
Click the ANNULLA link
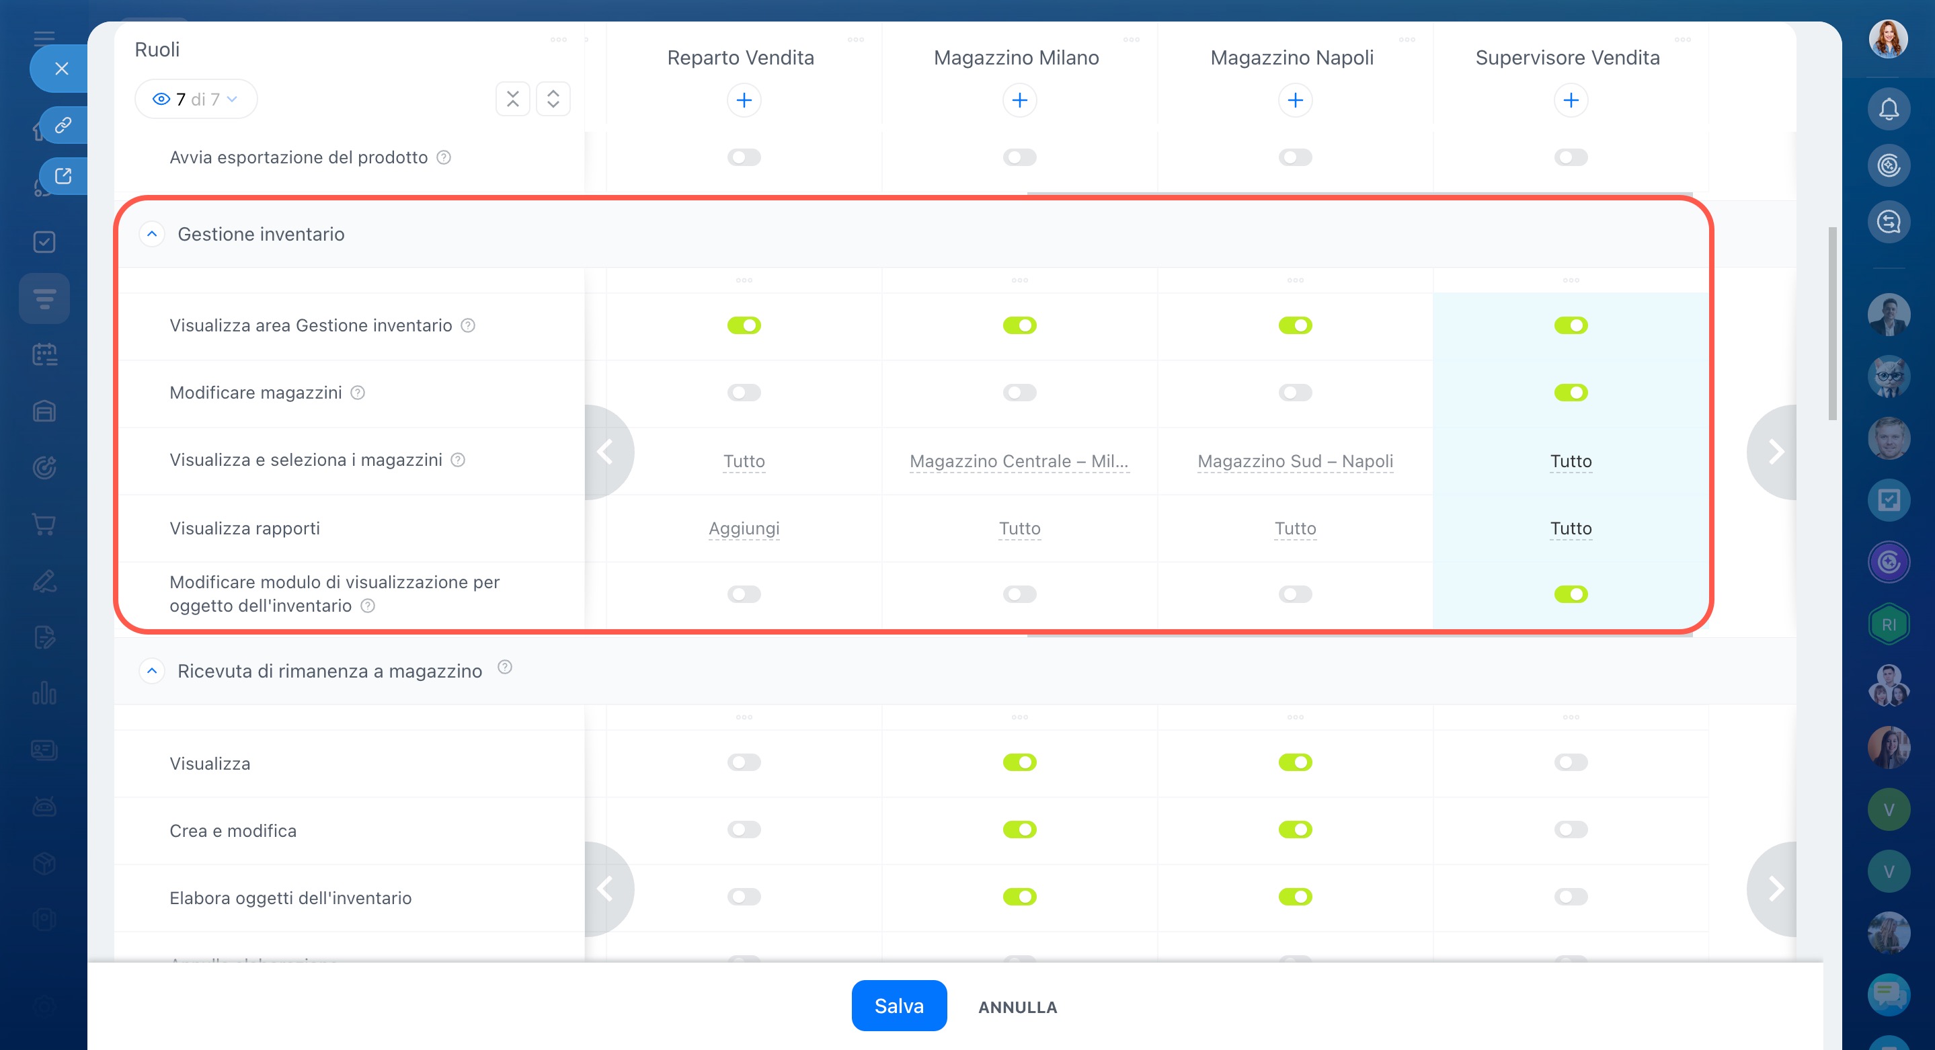1017,1007
